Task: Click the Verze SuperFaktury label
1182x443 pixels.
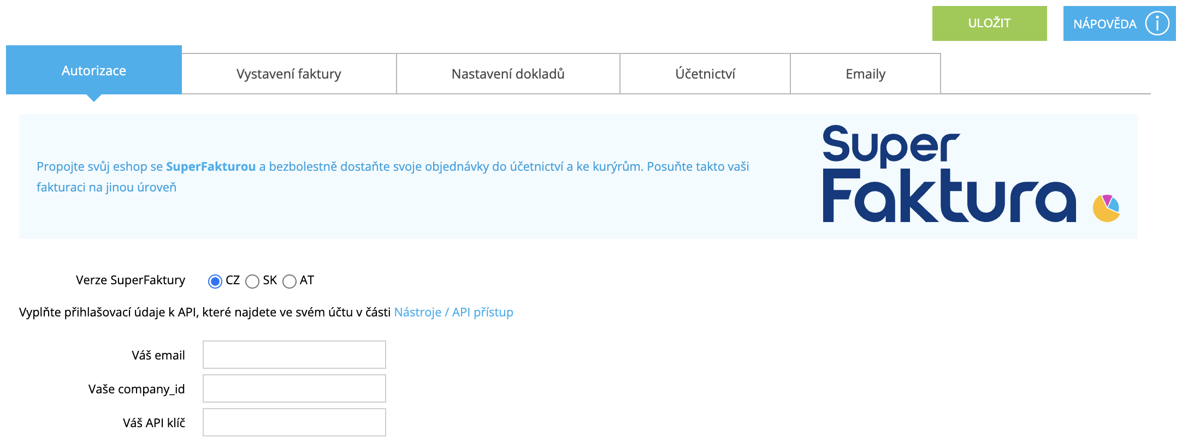Action: pyautogui.click(x=131, y=280)
